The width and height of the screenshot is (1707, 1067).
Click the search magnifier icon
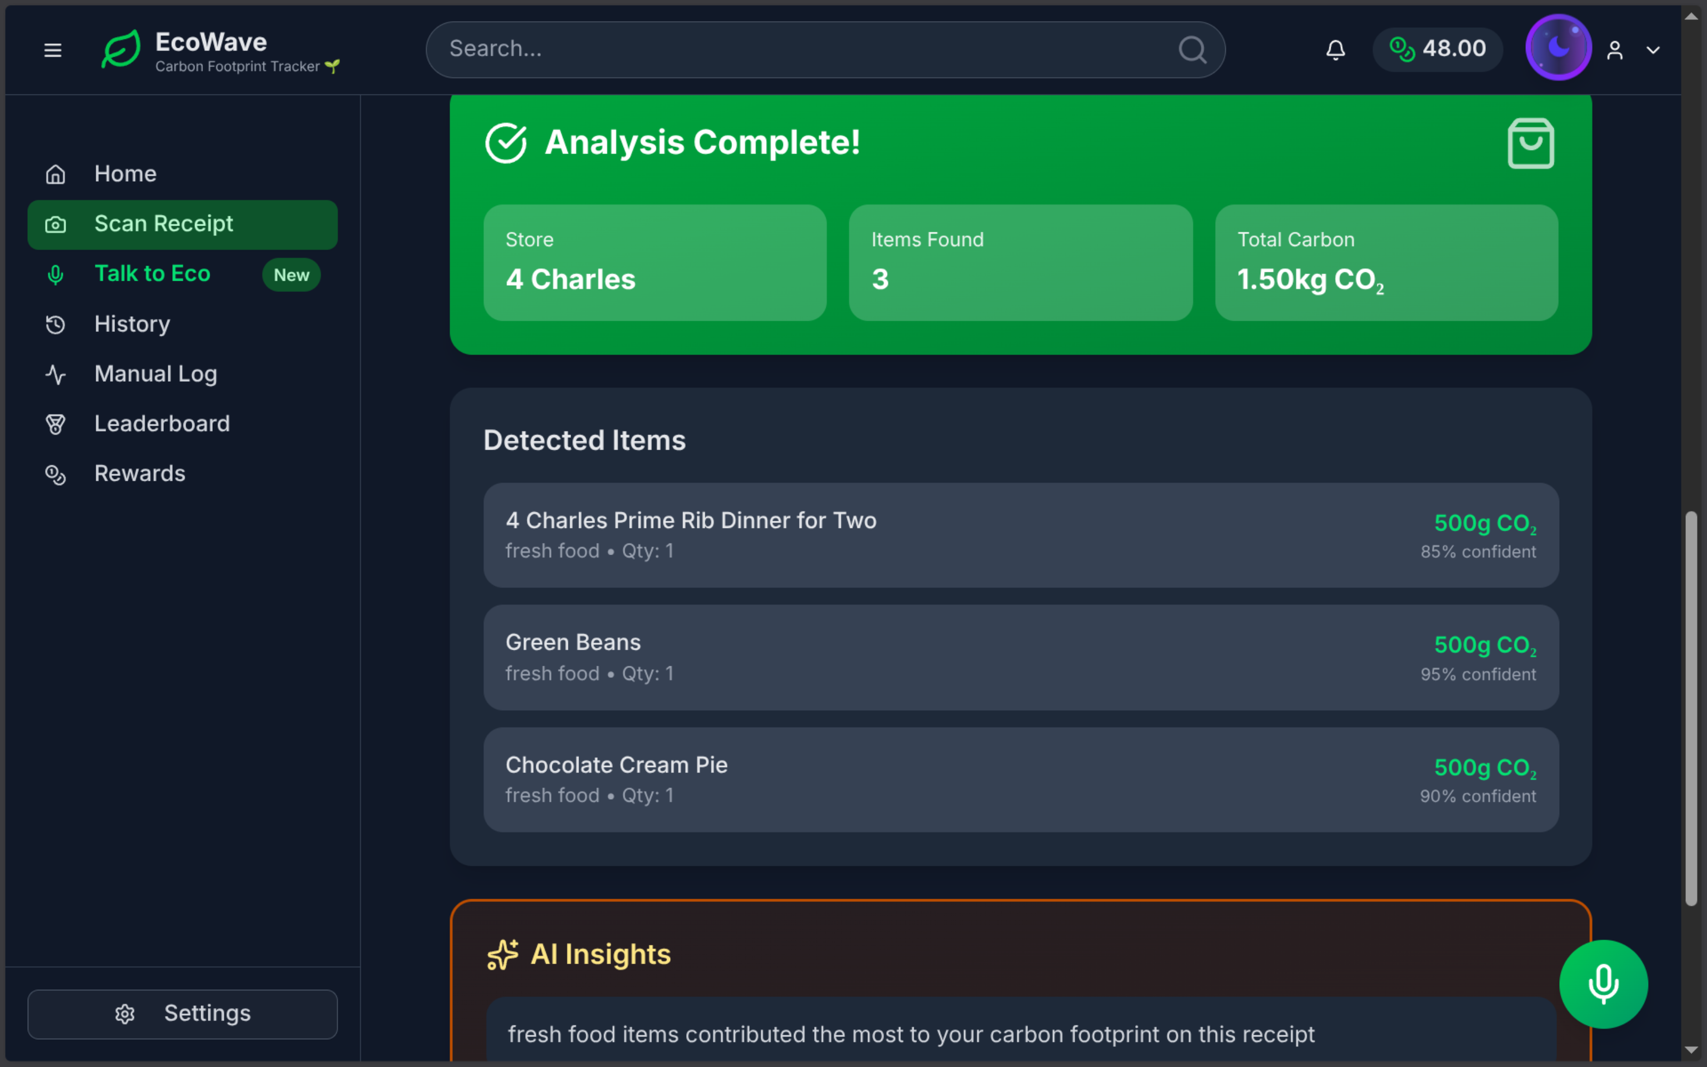(x=1192, y=49)
